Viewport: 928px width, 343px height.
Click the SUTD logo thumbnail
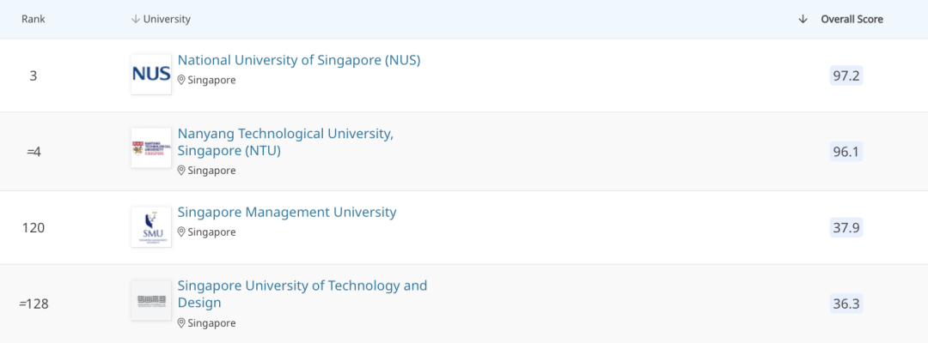click(x=151, y=300)
